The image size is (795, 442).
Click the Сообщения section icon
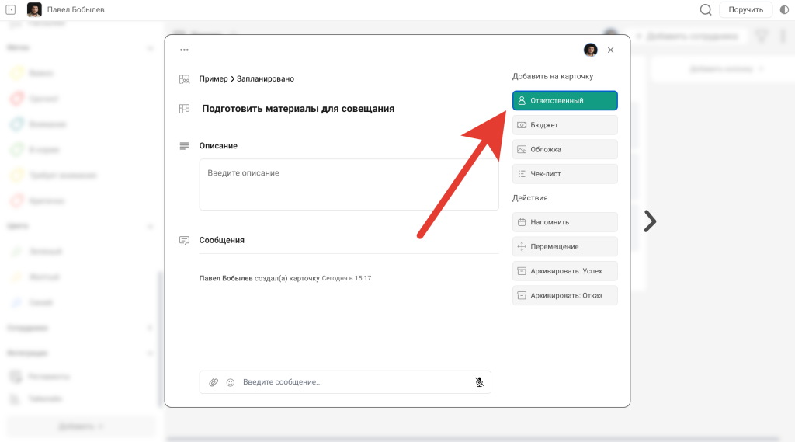[x=184, y=240]
